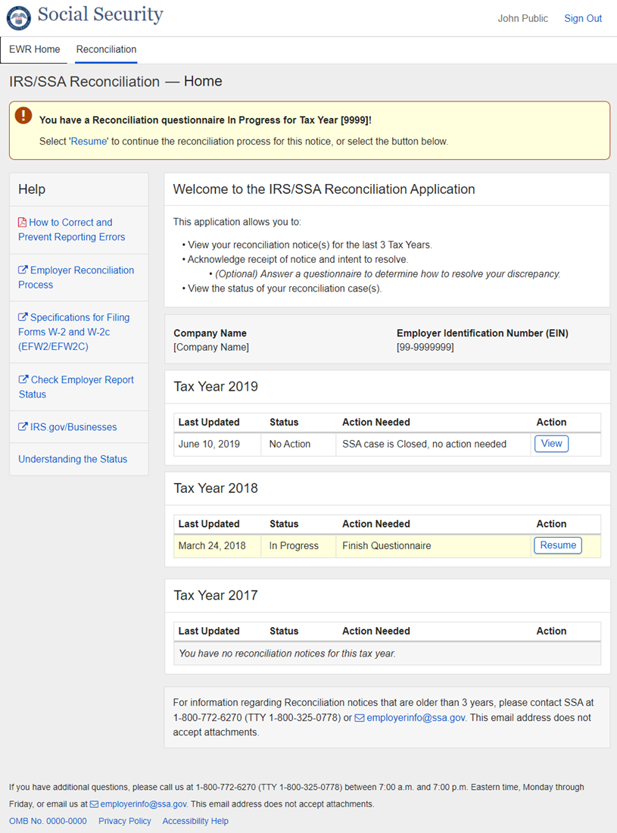Click the 'Resume' link in the alert banner

pyautogui.click(x=89, y=142)
